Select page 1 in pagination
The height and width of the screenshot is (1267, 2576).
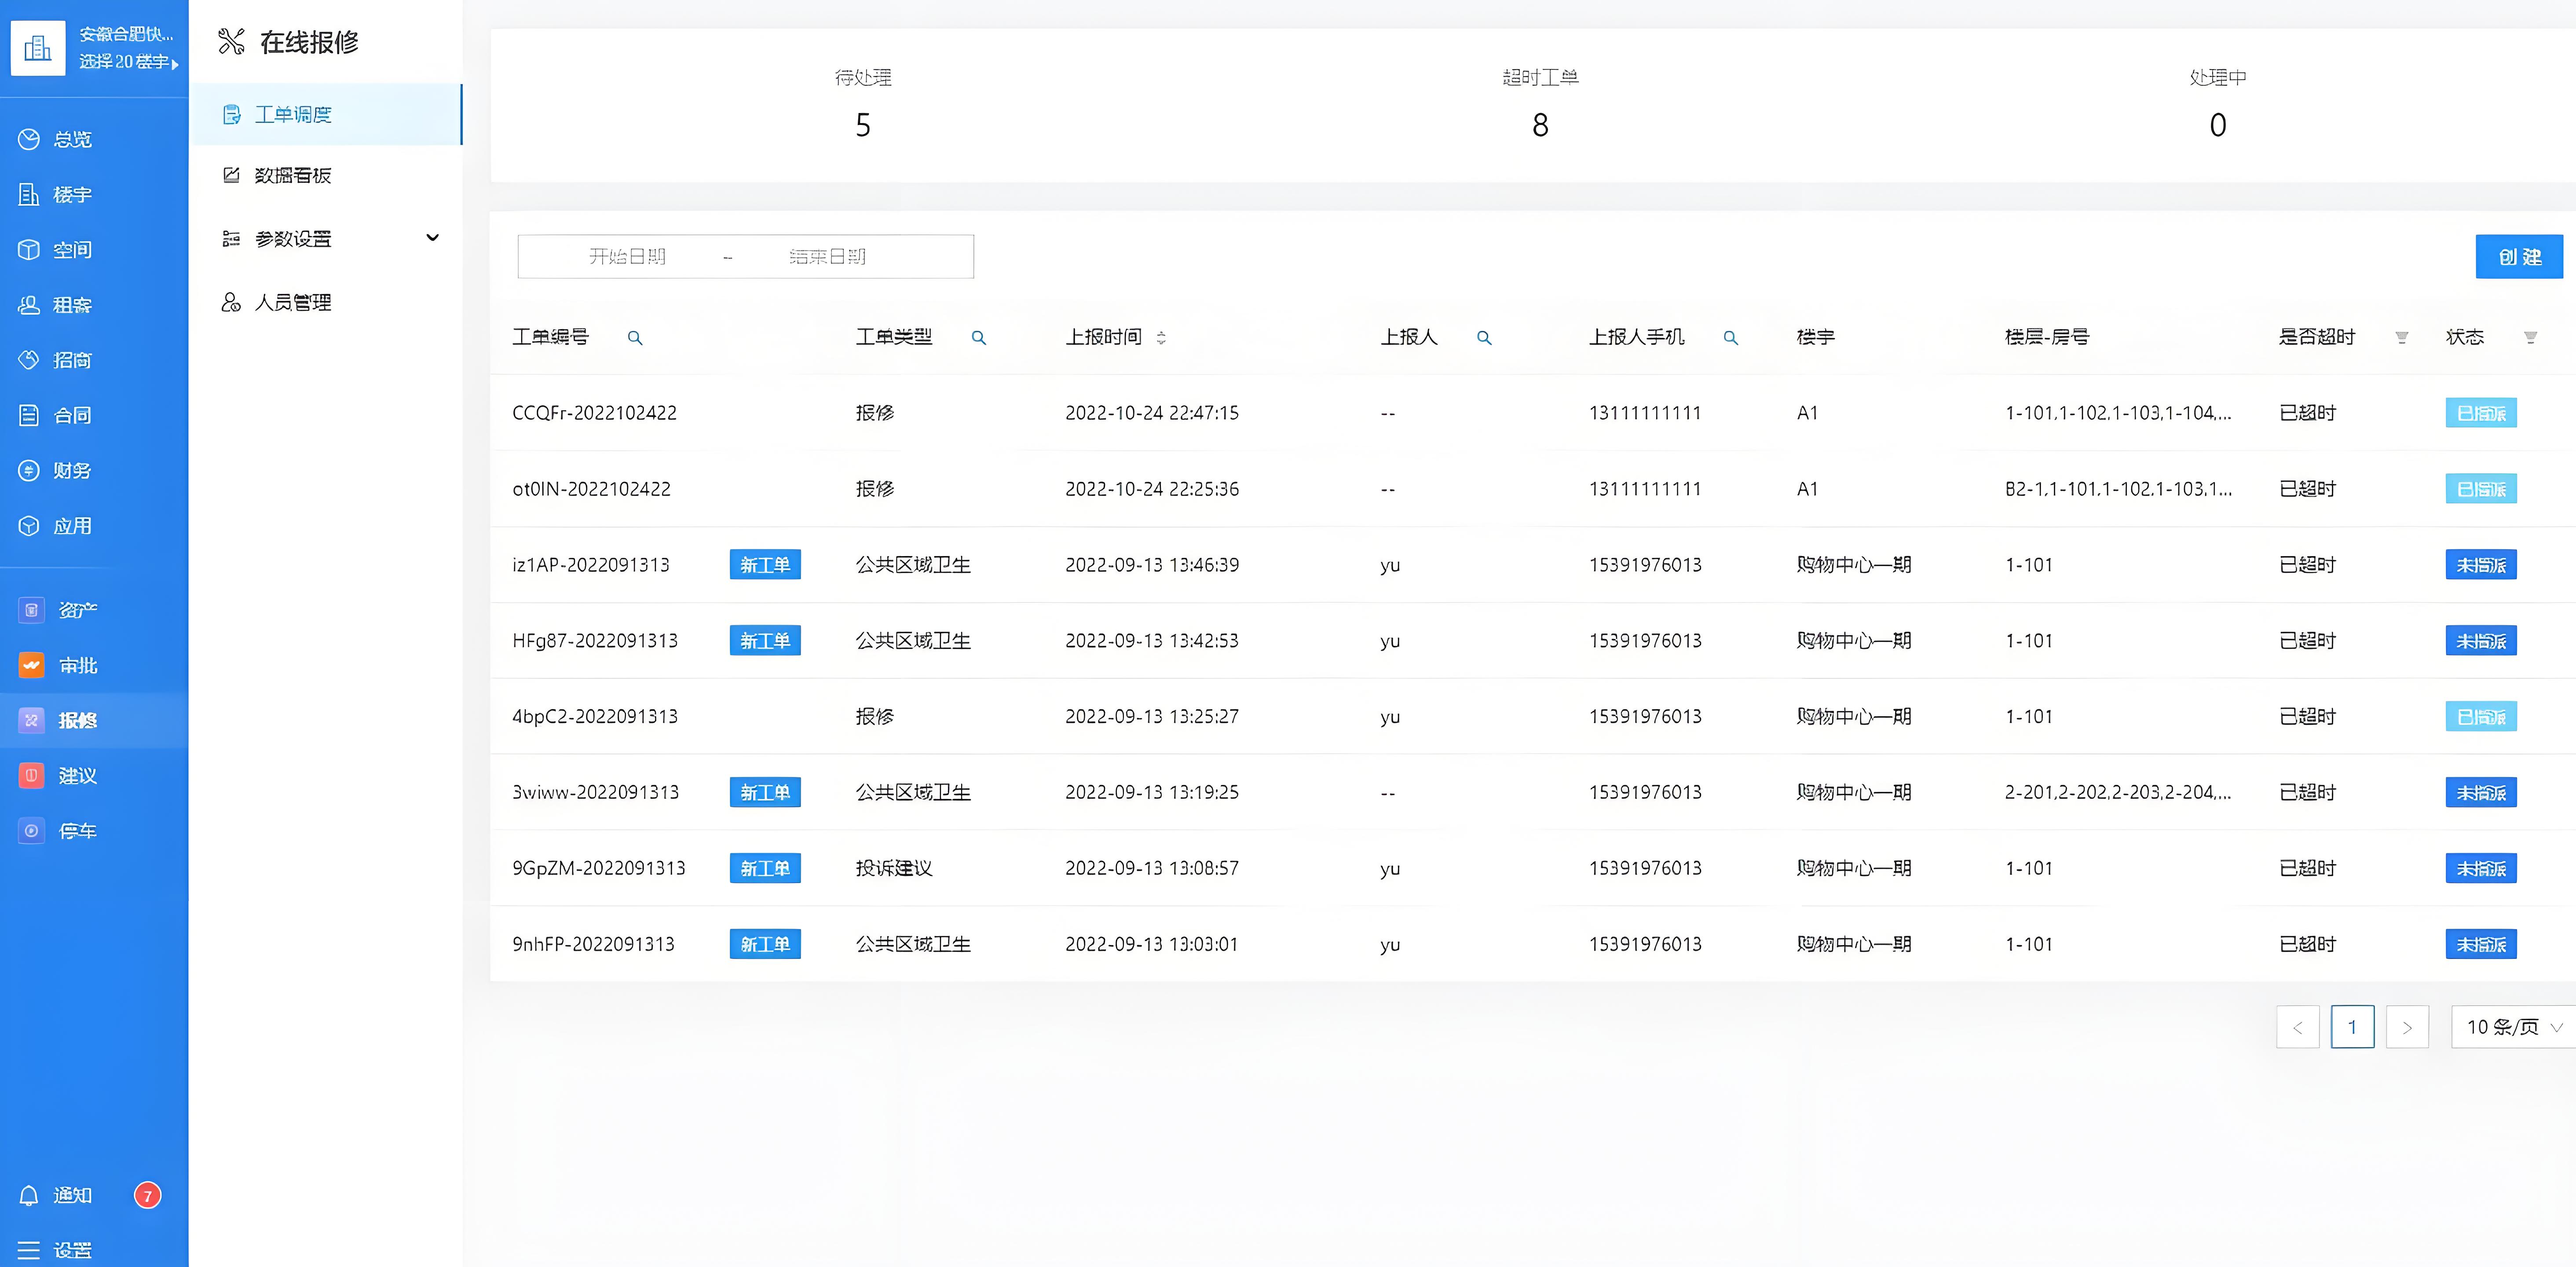tap(2352, 1027)
